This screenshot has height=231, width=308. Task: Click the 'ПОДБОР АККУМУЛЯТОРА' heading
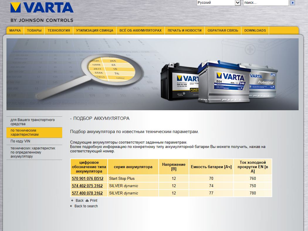click(x=101, y=118)
